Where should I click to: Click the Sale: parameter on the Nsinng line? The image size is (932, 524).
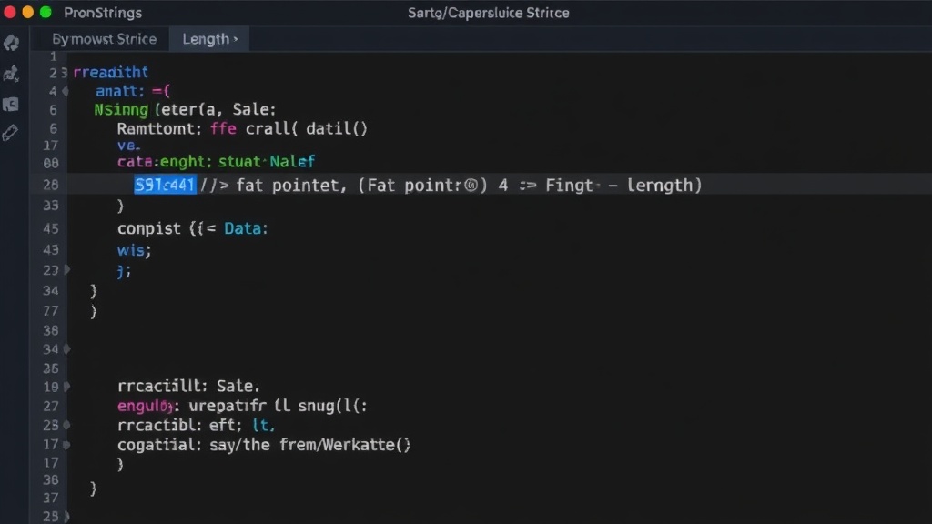pos(254,110)
